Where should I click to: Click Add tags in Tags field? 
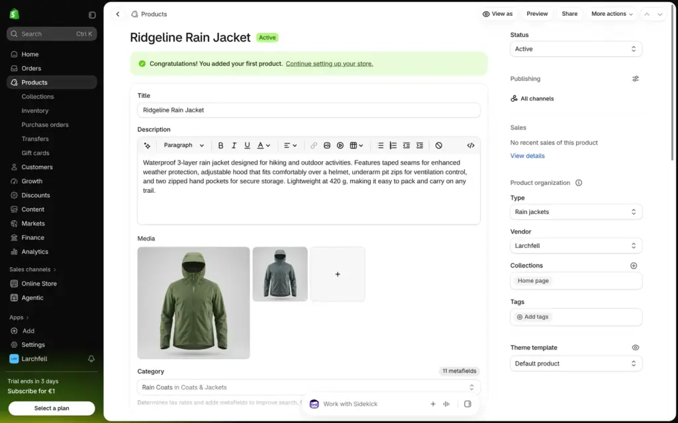pyautogui.click(x=533, y=317)
